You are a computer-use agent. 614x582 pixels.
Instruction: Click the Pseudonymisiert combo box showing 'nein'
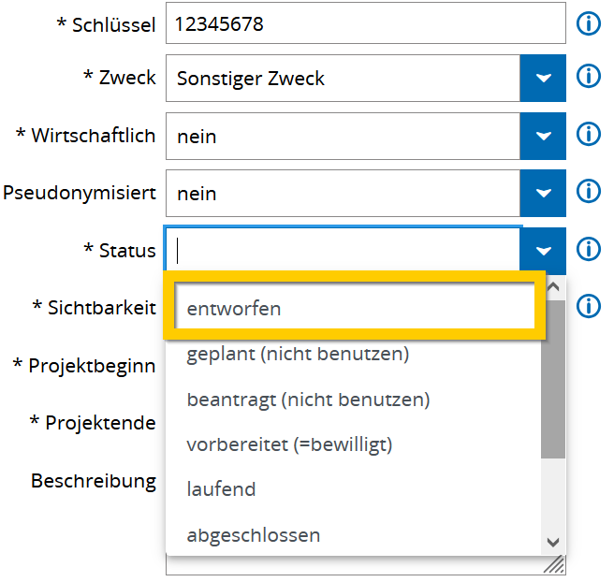[343, 193]
